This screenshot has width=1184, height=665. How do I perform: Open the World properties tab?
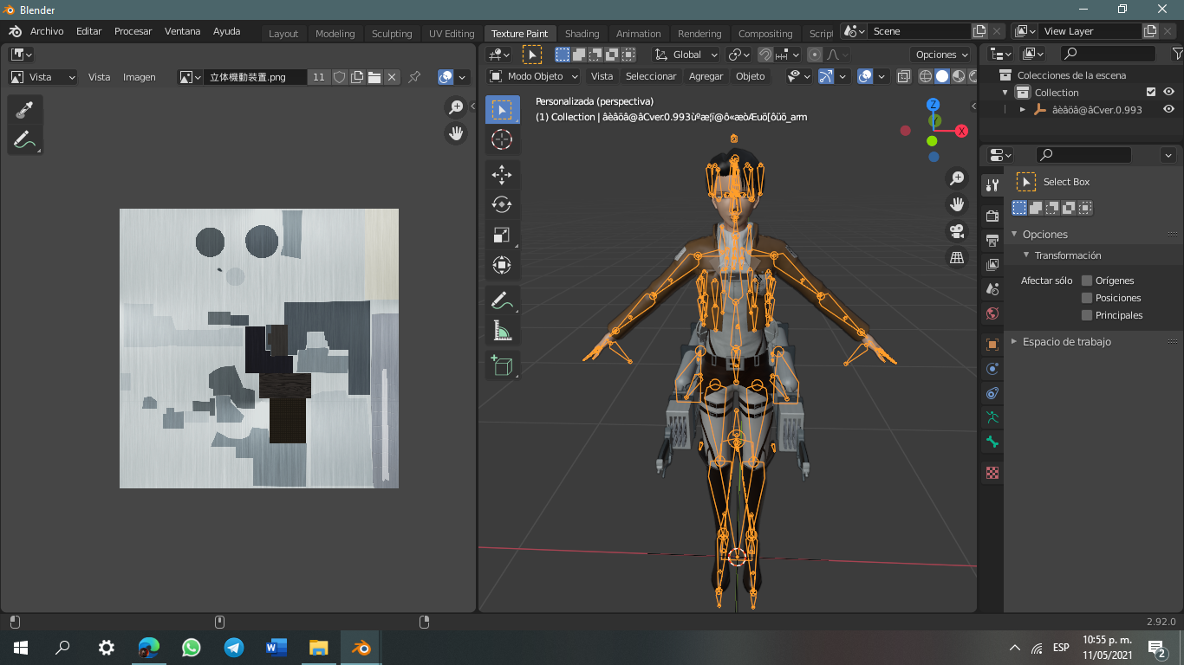992,313
